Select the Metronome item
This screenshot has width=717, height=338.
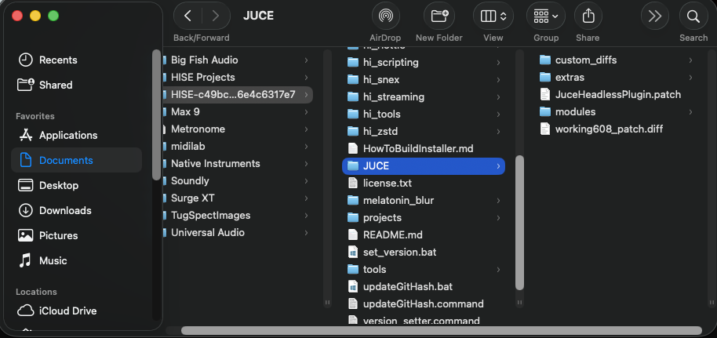[238, 129]
